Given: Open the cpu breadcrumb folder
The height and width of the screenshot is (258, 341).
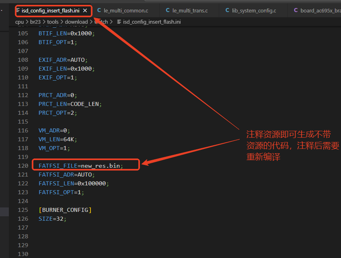Looking at the screenshot, I should pyautogui.click(x=19, y=22).
